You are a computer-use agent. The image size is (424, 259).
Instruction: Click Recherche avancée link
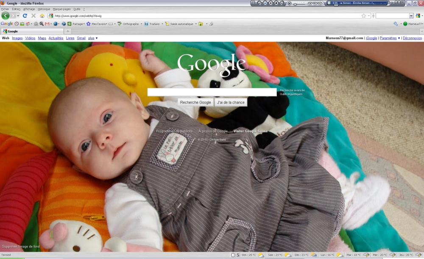pyautogui.click(x=292, y=90)
